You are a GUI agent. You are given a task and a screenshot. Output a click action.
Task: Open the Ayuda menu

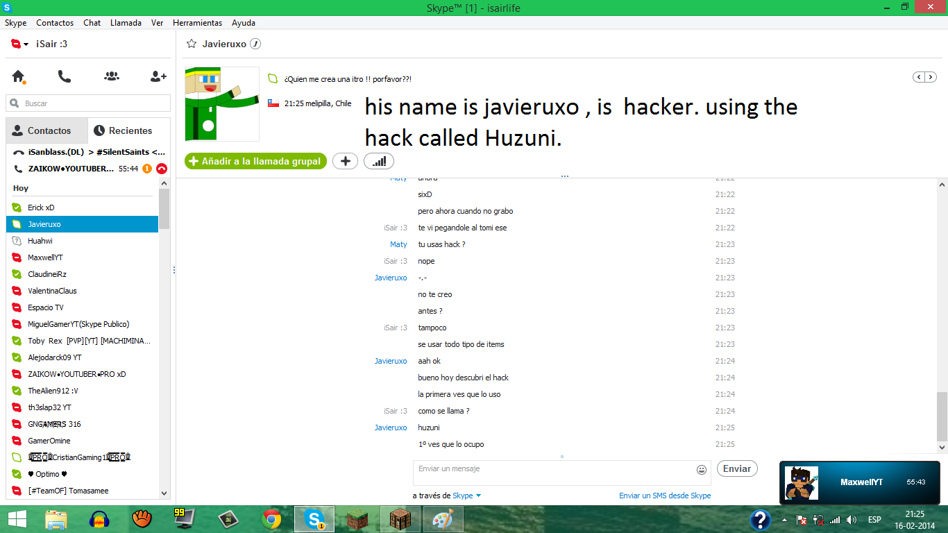pos(244,23)
